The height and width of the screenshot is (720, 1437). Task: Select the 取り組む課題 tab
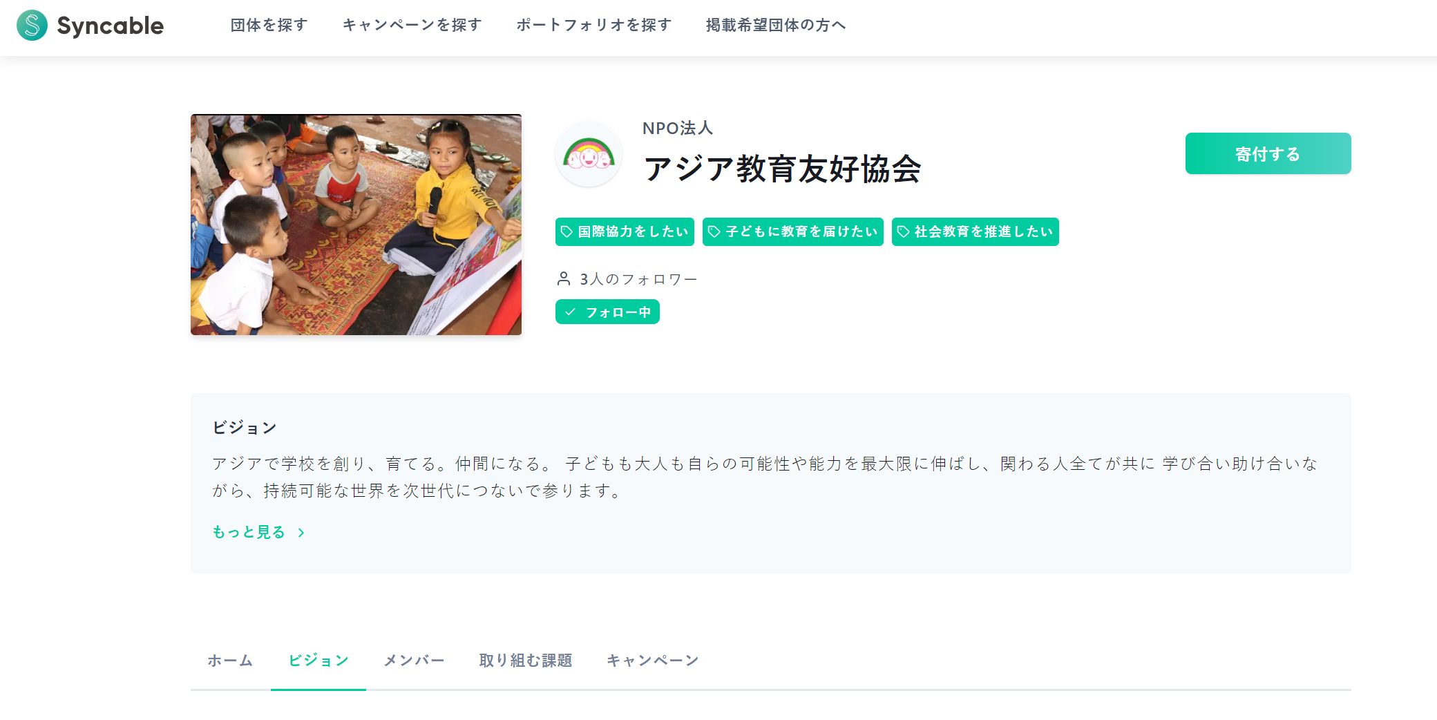526,661
